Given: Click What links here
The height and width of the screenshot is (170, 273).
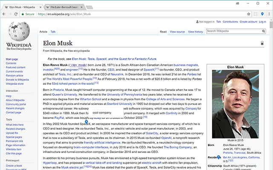Looking at the screenshot, I should point(15,125).
